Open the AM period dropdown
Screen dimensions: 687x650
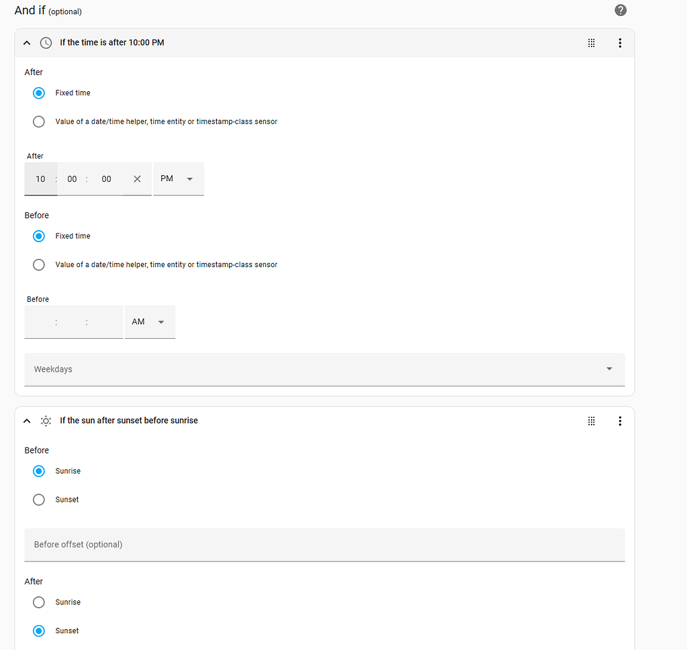tap(150, 322)
